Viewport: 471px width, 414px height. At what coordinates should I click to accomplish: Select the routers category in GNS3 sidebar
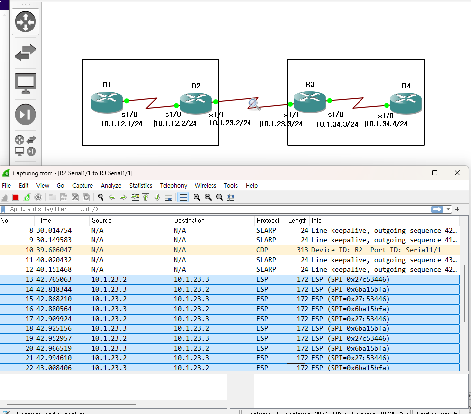(26, 22)
